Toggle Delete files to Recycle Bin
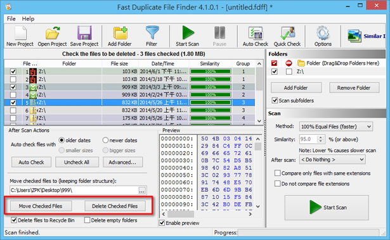390x240 pixels. [14, 220]
